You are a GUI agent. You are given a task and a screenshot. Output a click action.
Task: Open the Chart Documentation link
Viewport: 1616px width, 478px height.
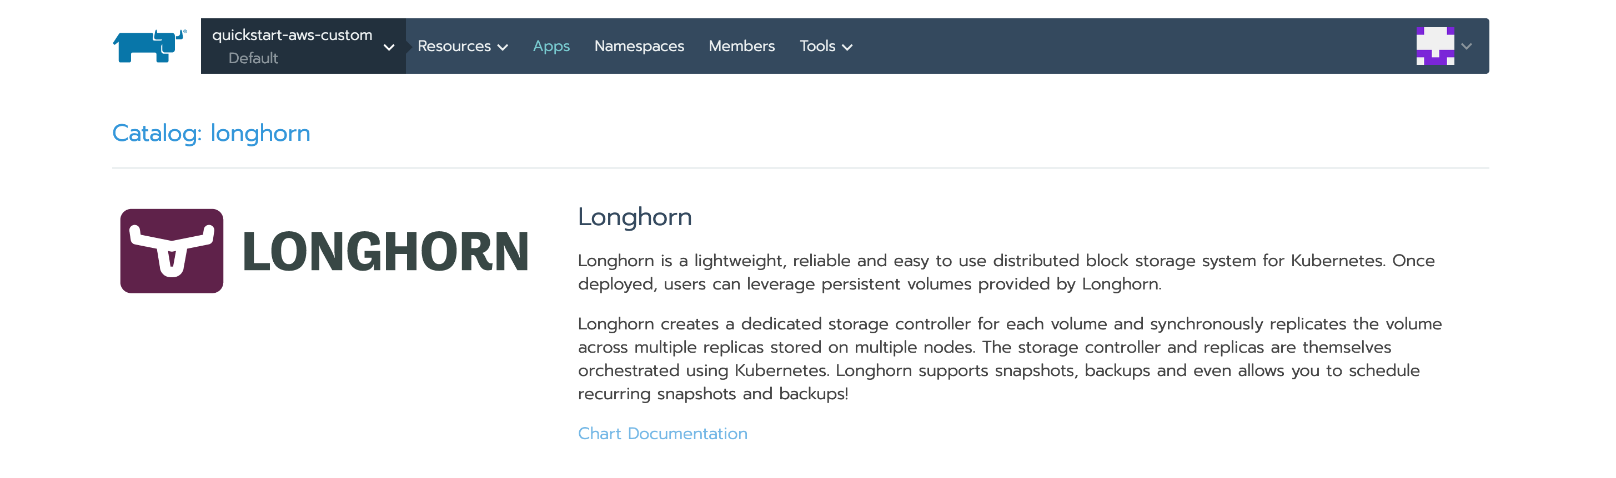[x=663, y=433]
